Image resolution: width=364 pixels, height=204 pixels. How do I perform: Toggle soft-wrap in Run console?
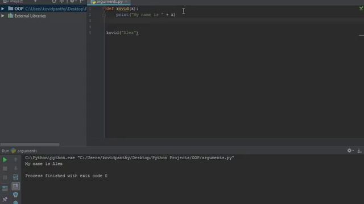click(15, 177)
